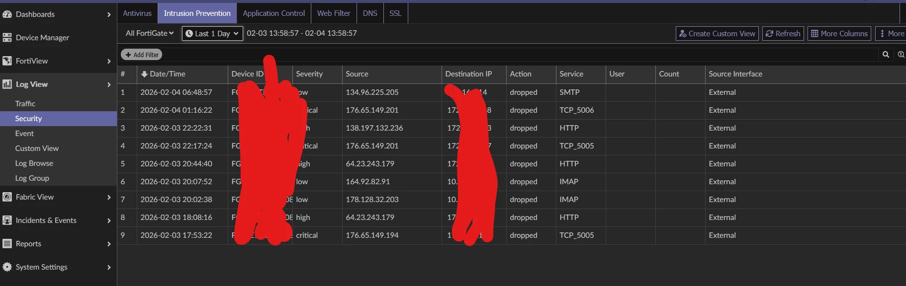
Task: Switch to the Web Filter tab
Action: 334,13
